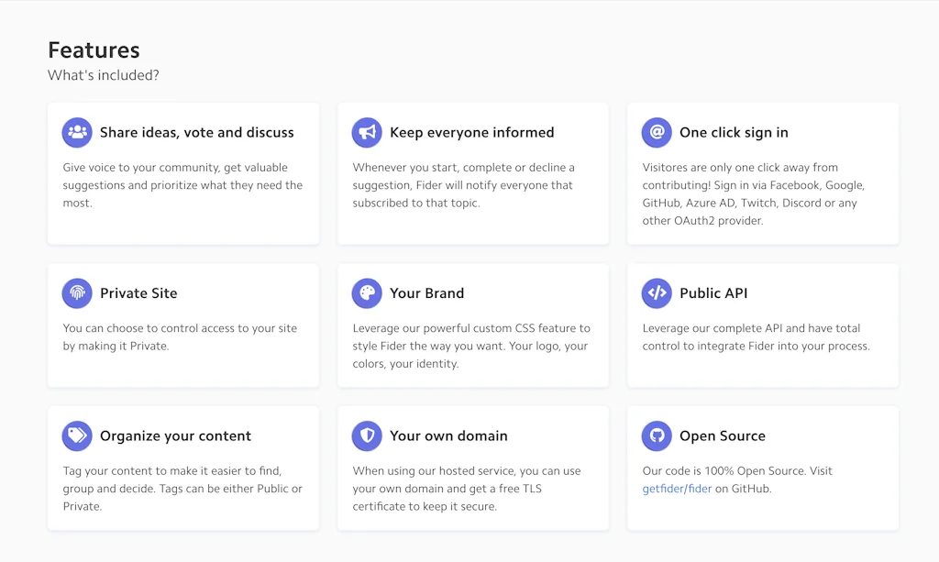The image size is (939, 562).
Task: Click the 'Organize your content' heading
Action: tap(175, 436)
